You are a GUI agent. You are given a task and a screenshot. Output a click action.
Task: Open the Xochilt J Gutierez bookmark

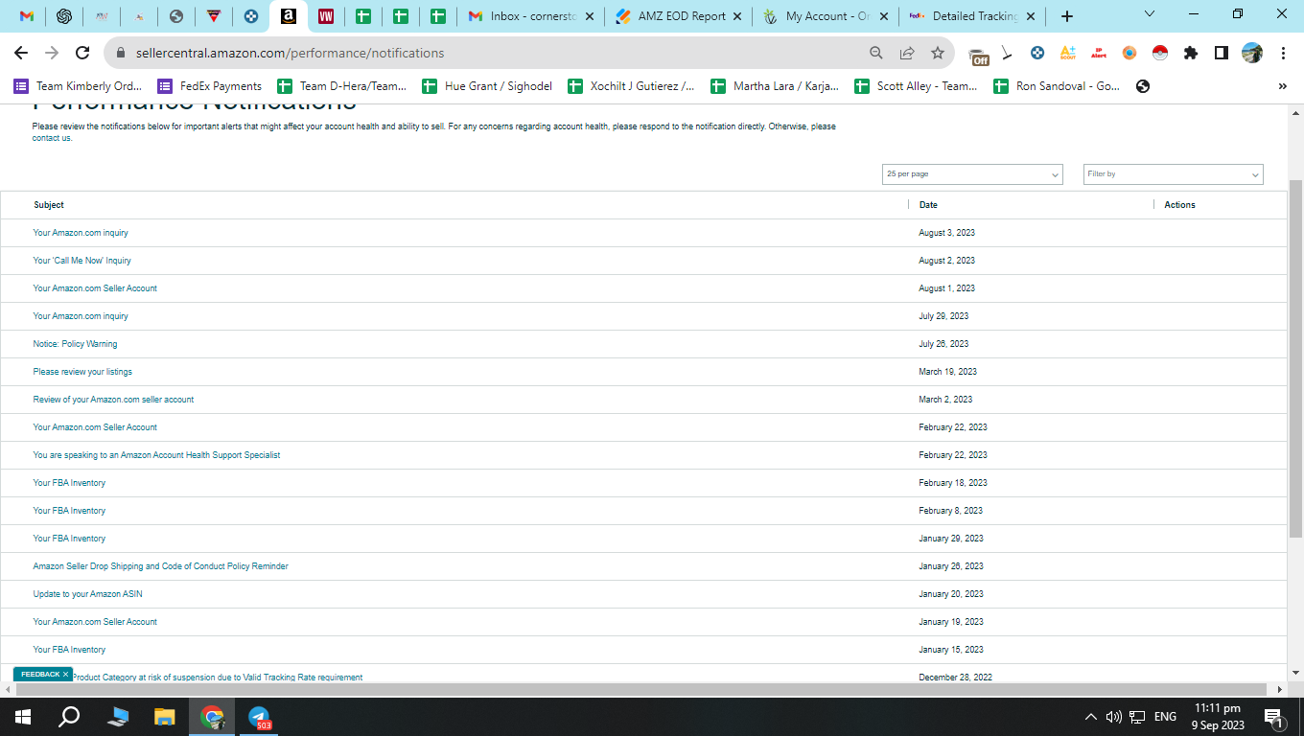[632, 86]
